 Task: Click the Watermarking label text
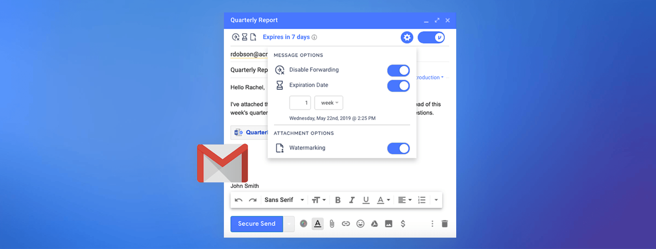(307, 148)
